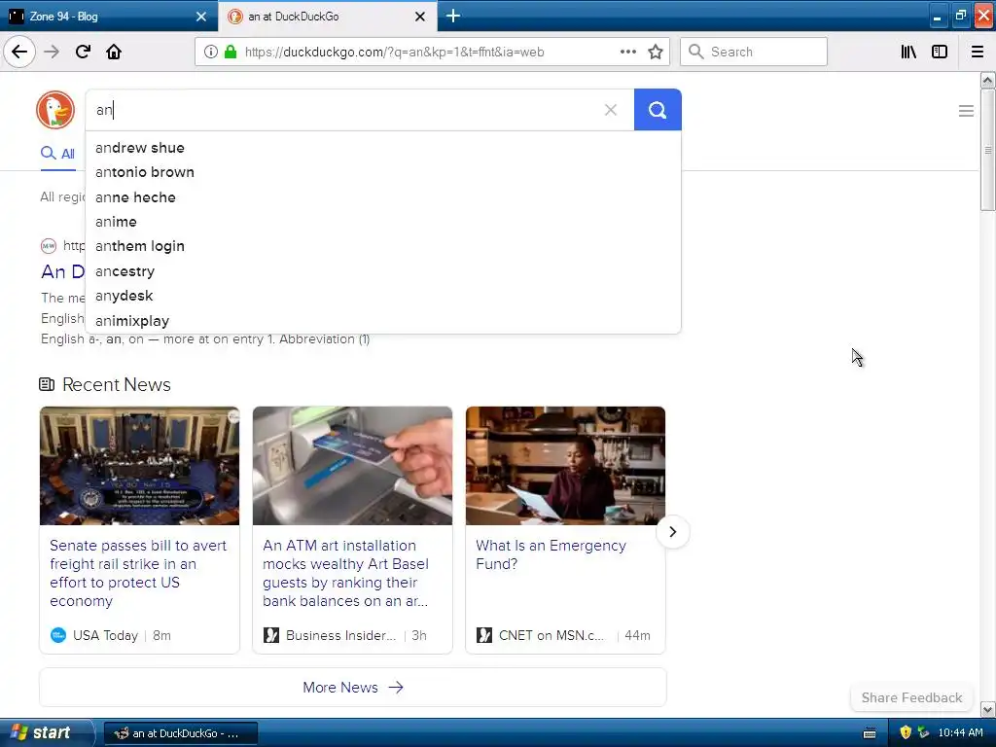
Task: Go back with the browser back arrow
Action: pos(19,52)
